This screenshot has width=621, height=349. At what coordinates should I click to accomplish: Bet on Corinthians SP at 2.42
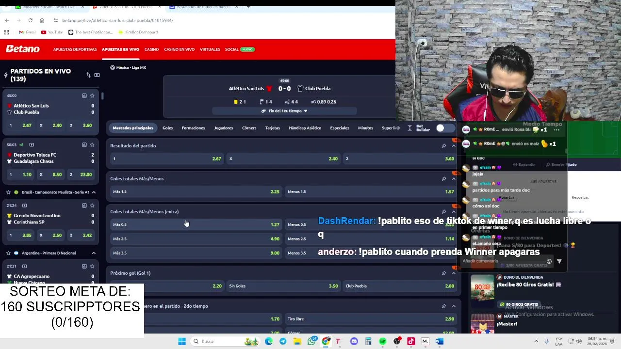point(81,236)
